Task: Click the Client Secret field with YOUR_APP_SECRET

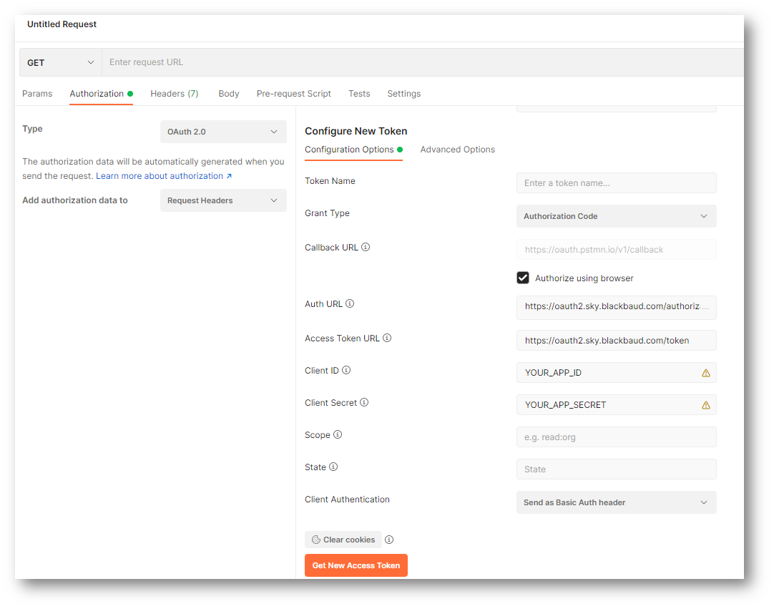Action: click(616, 404)
